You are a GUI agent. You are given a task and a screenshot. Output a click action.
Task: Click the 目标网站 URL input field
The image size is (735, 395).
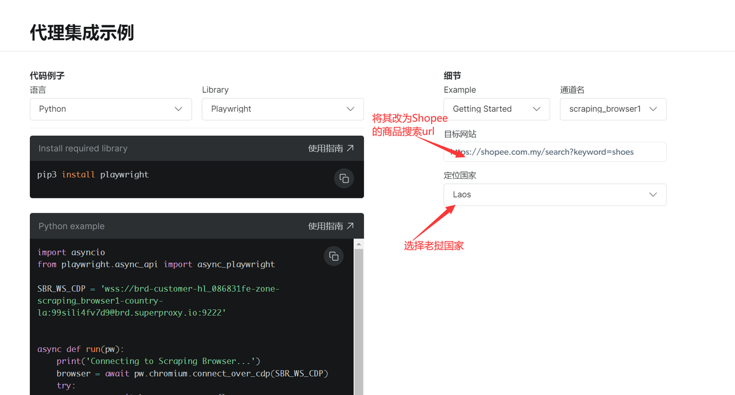tap(555, 152)
